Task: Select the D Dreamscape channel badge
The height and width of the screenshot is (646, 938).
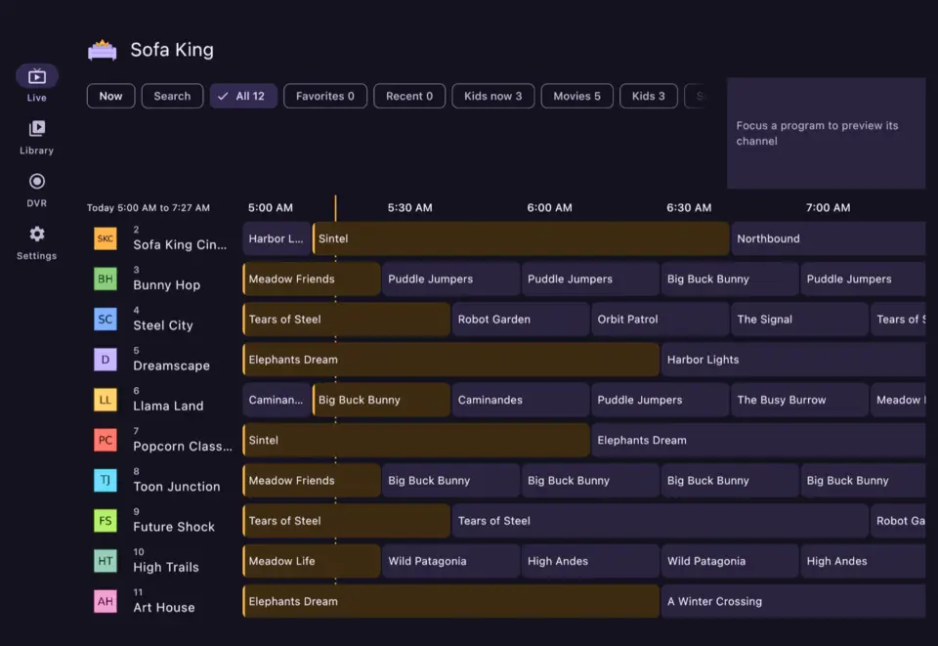Action: click(x=106, y=360)
